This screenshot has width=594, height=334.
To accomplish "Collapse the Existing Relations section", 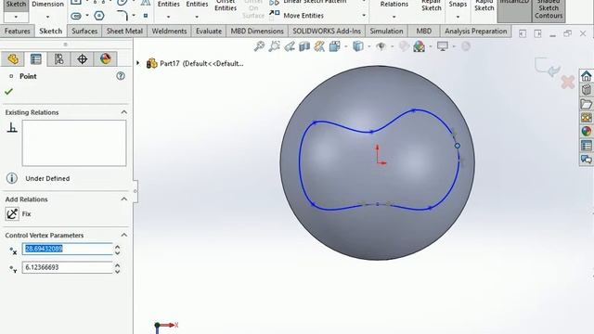I will coord(123,112).
